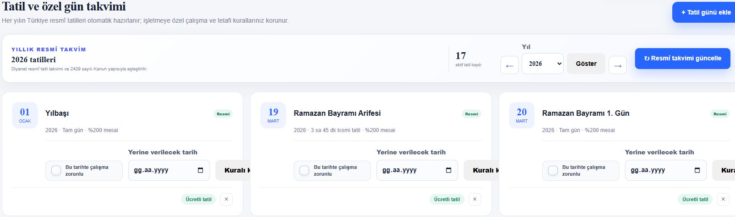This screenshot has height=217, width=735.
Task: Click the 'Tatil ve özel gün takvimi' heading
Action: (x=64, y=7)
